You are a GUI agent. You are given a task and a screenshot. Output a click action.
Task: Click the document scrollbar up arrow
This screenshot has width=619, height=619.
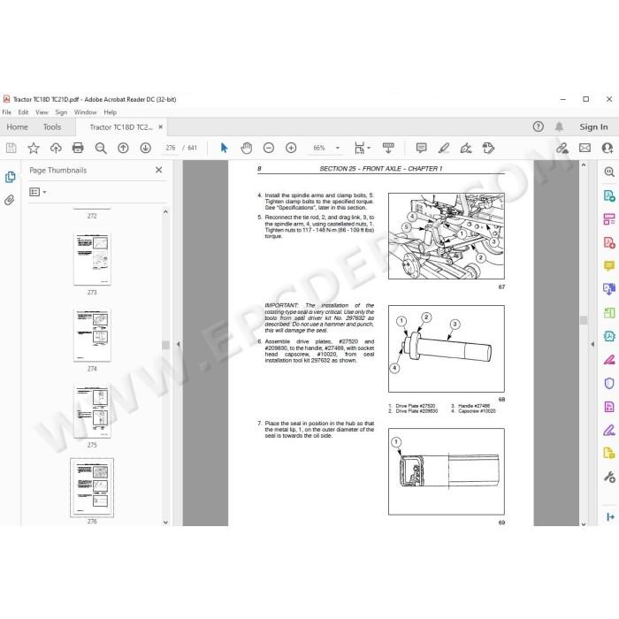(584, 165)
